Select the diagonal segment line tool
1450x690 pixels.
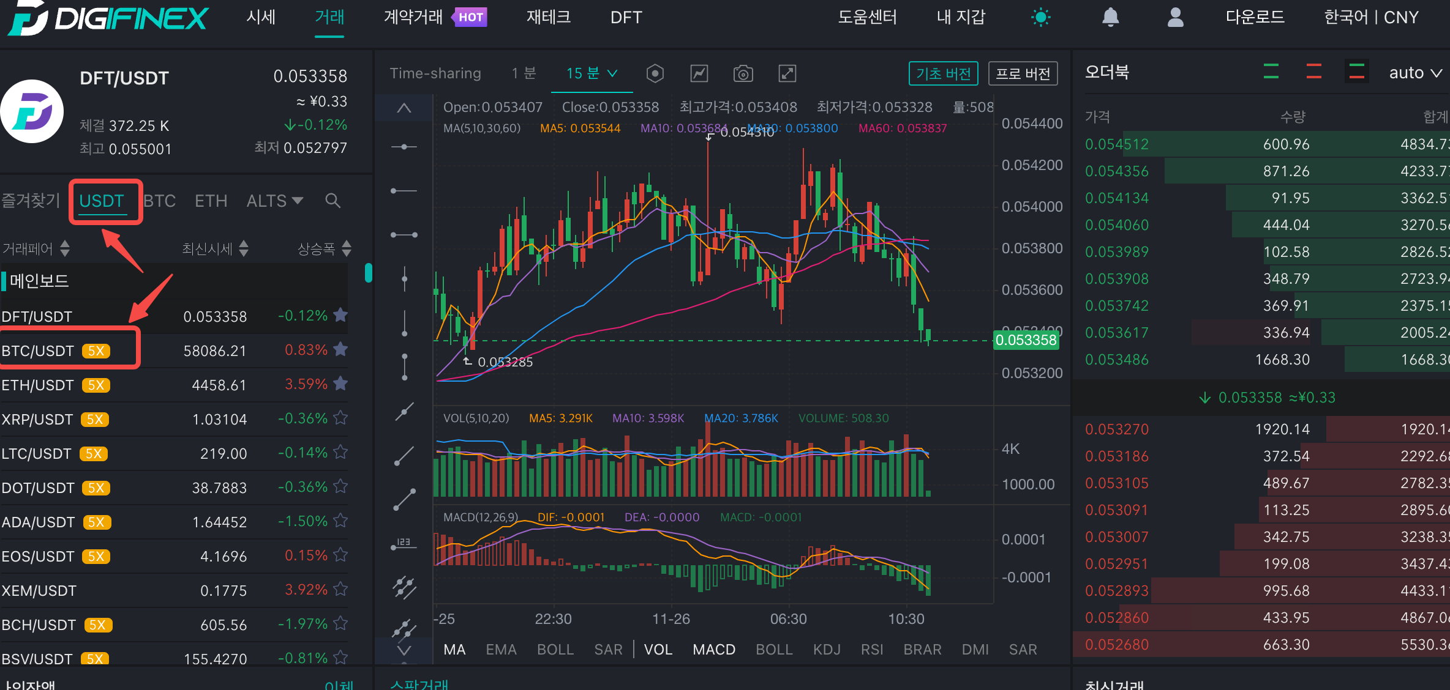tap(404, 500)
